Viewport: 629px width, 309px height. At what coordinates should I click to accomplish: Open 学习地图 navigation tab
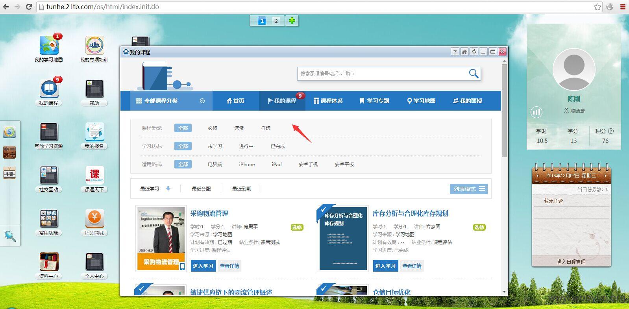coord(421,101)
